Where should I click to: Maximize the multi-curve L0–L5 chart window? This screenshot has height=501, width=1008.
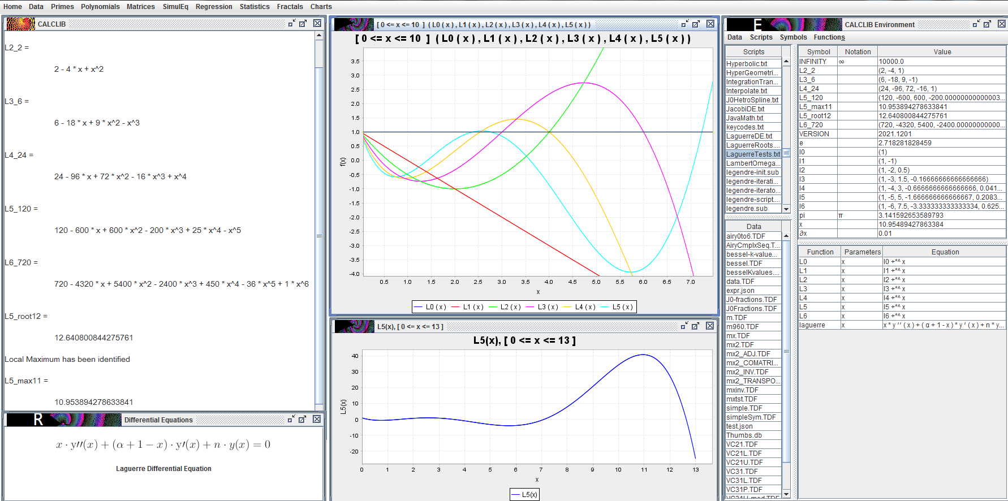pos(696,24)
